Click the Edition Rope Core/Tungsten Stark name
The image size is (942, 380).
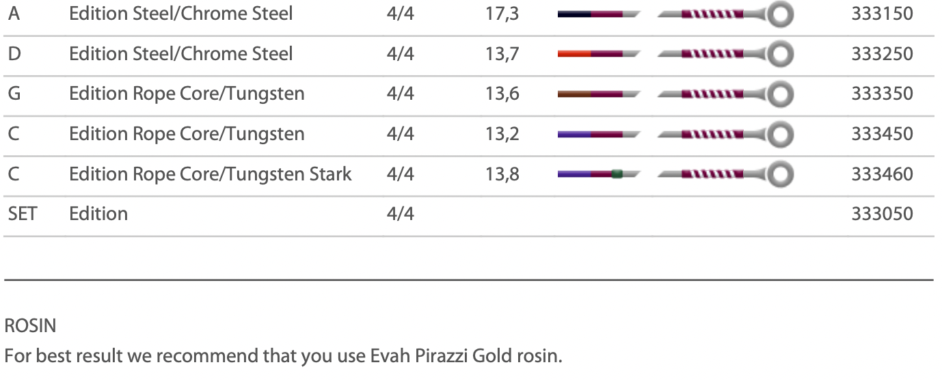click(210, 174)
